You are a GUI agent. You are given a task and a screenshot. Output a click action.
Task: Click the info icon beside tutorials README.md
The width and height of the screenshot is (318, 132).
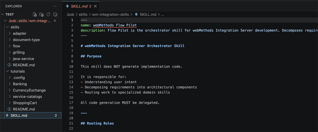(9, 109)
